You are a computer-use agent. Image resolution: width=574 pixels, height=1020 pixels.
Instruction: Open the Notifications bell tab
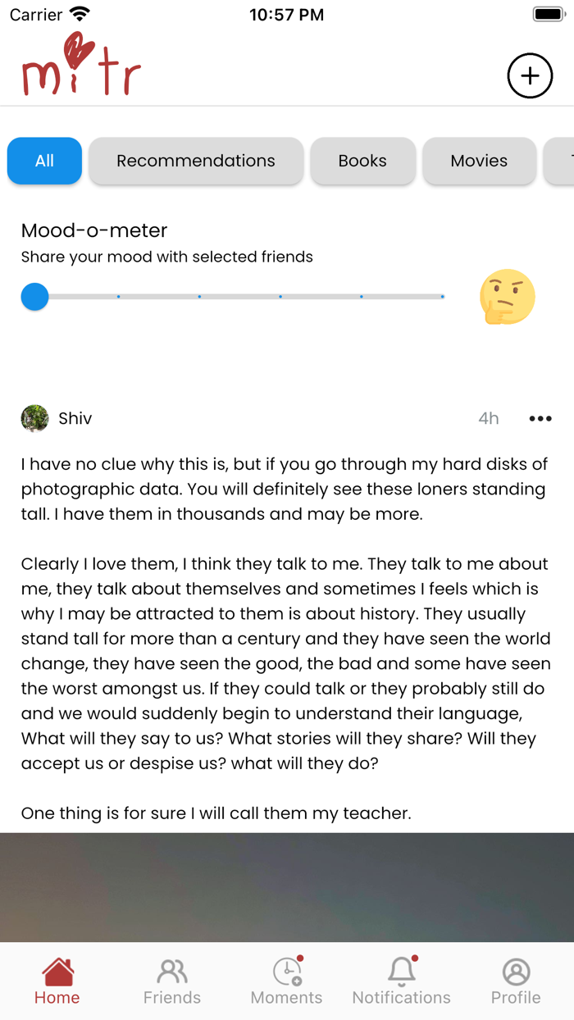402,981
